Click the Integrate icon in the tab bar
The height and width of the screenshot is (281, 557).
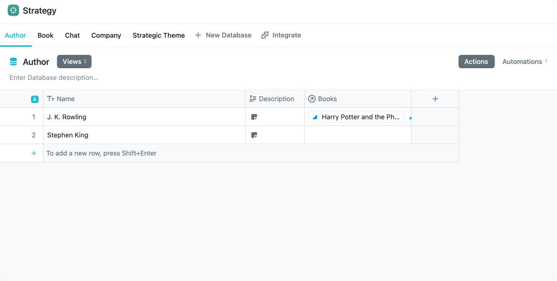pos(264,35)
